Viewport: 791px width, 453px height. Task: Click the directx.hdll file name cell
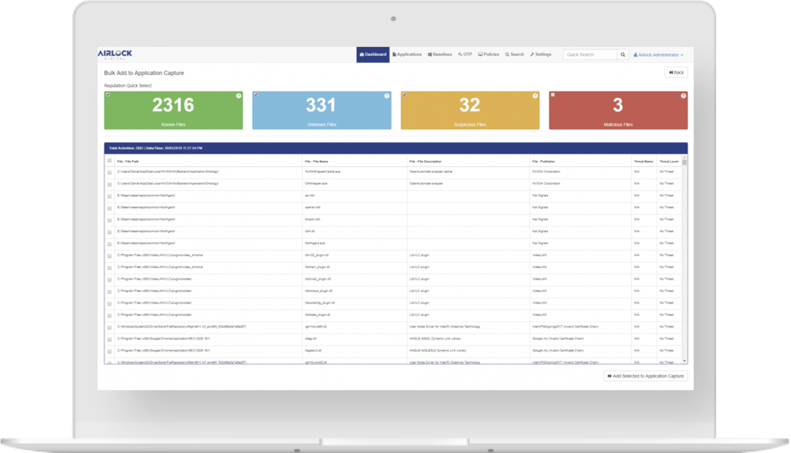tap(312, 219)
